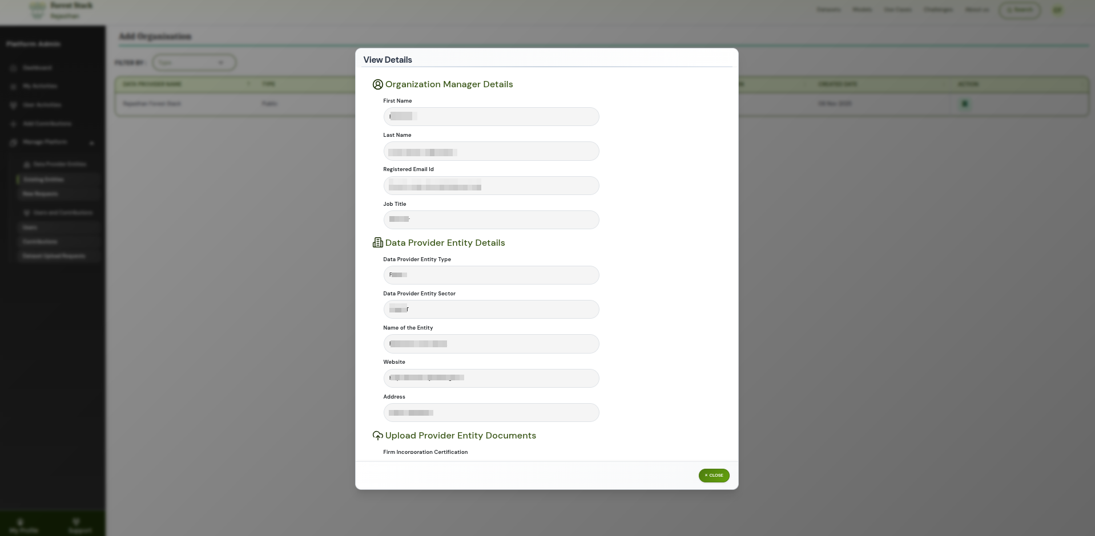
Task: Click the Website field
Action: [491, 378]
